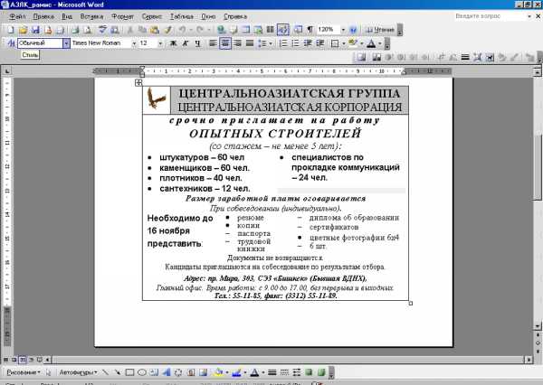Open the line spacing dropdown arrow
543x385 pixels.
[x=271, y=43]
